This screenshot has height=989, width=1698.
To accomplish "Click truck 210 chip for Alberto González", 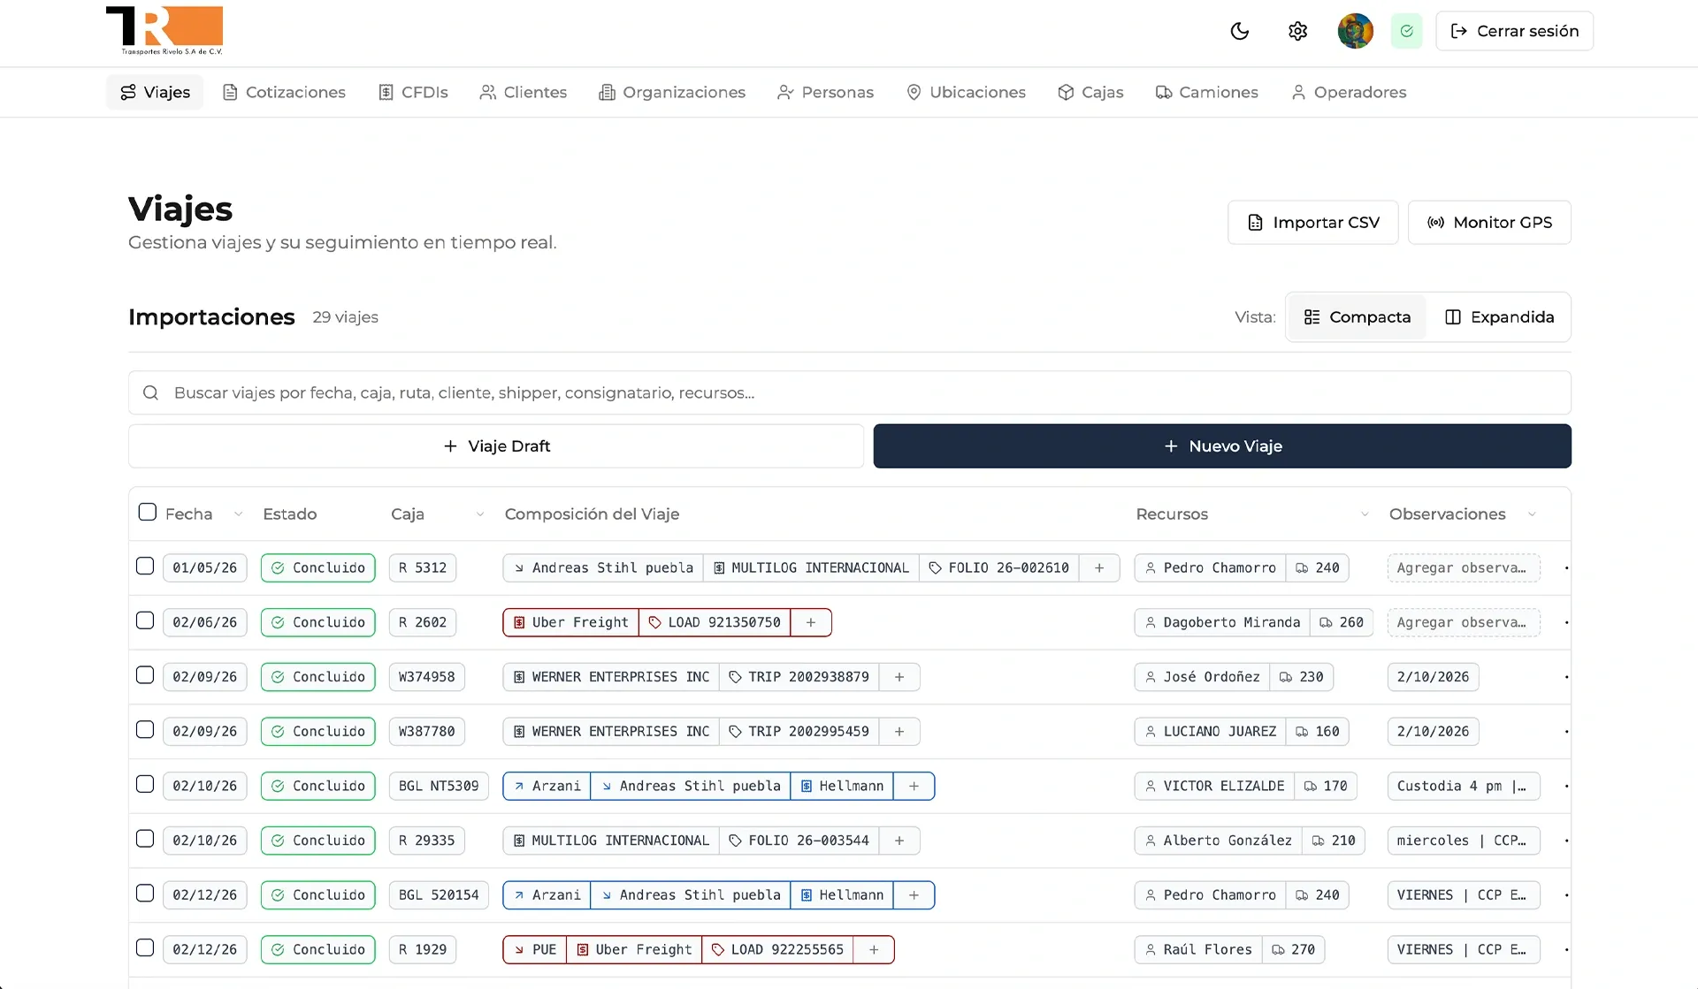I will tap(1334, 841).
